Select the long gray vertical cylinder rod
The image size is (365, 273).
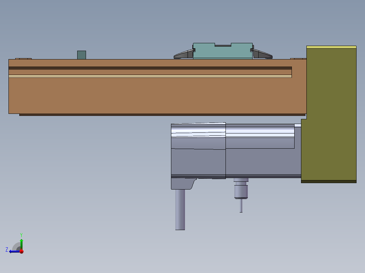click(x=180, y=209)
